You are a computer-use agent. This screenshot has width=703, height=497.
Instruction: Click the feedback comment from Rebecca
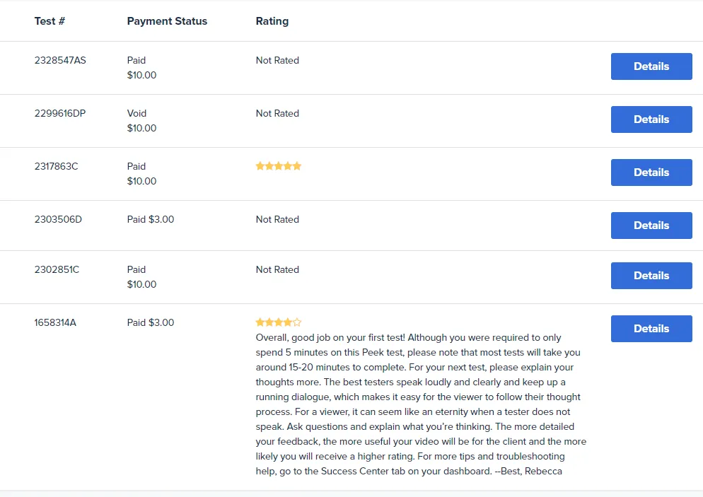[421, 404]
